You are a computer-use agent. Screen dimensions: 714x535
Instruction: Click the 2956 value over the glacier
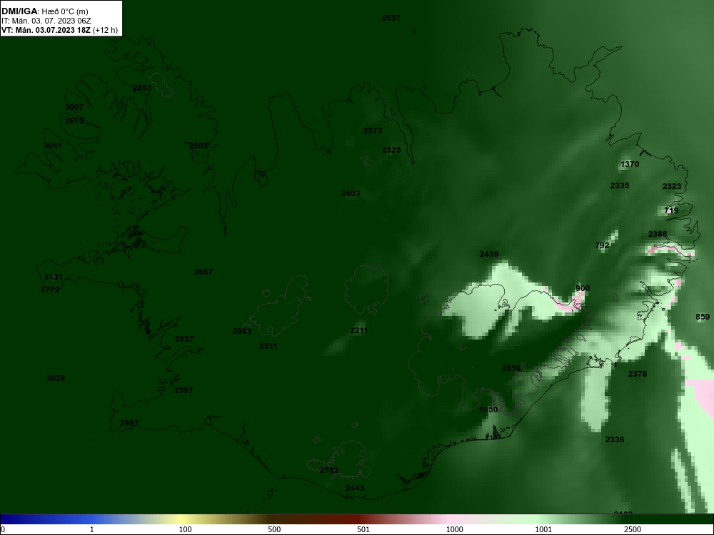[511, 369]
